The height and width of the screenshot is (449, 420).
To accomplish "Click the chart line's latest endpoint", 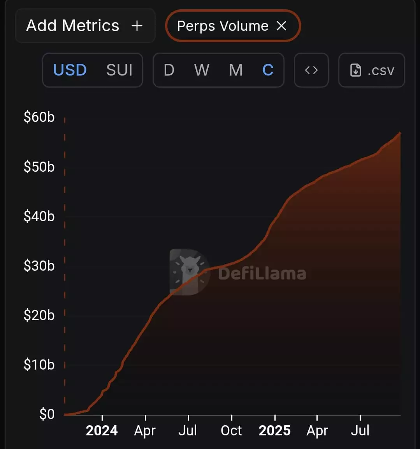I will pos(400,133).
